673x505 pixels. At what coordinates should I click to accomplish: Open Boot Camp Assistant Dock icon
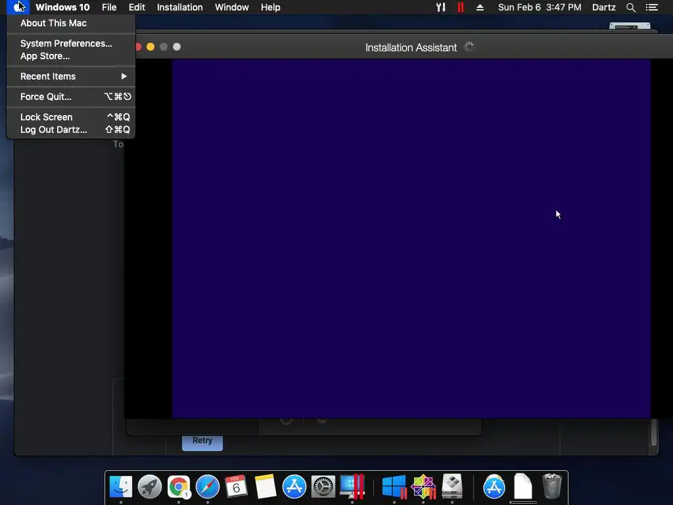[452, 487]
